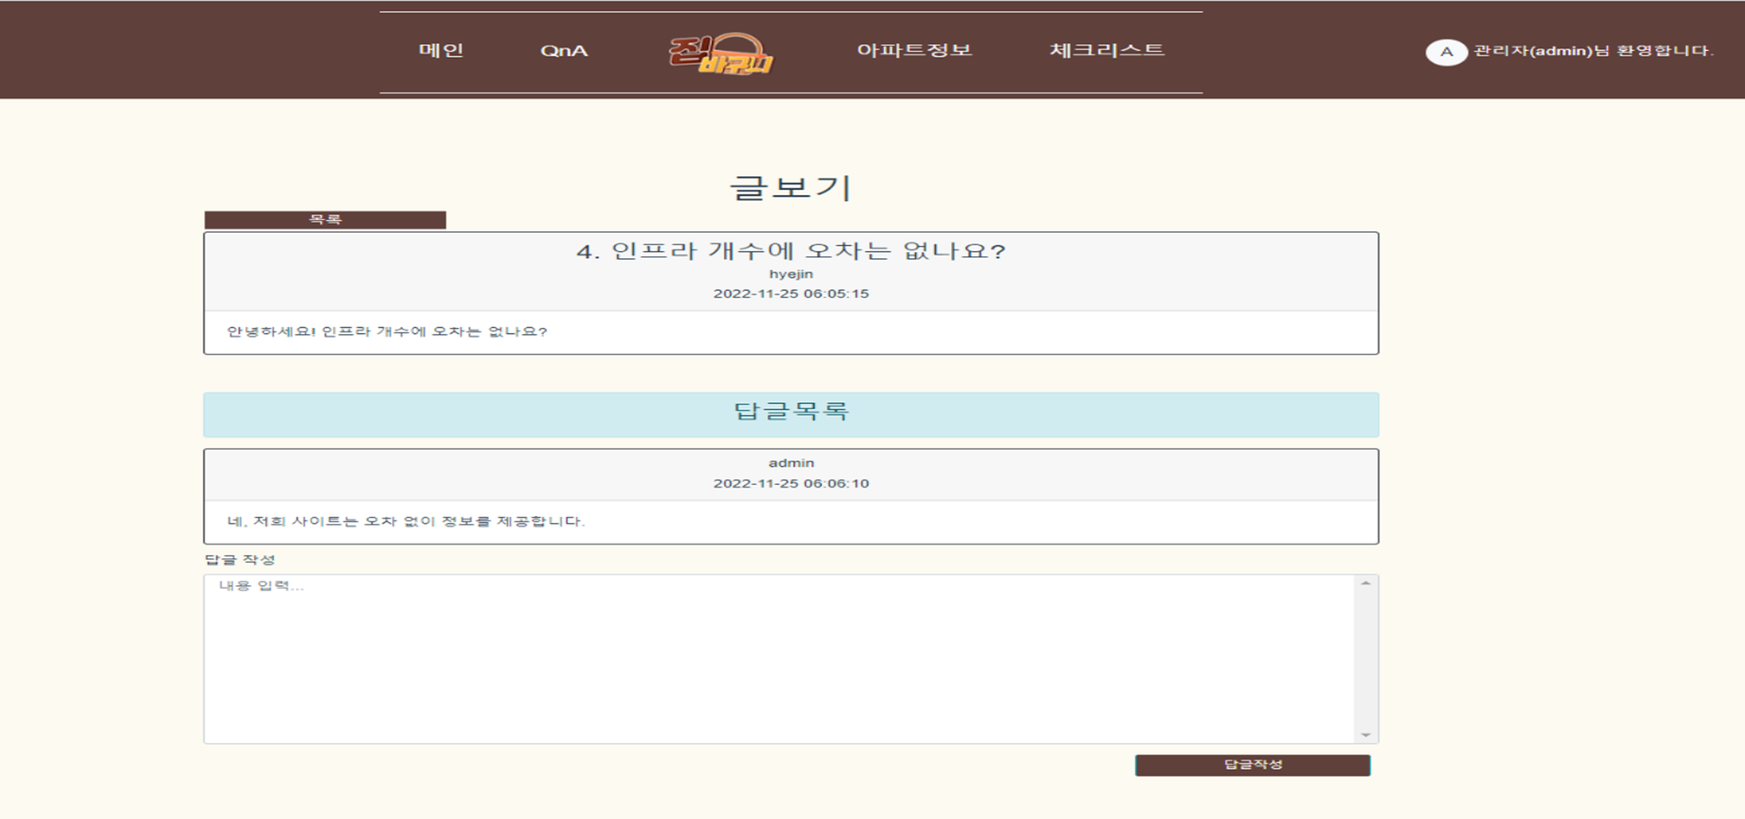Click the 글보기 page heading
This screenshot has width=1745, height=819.
pos(791,187)
